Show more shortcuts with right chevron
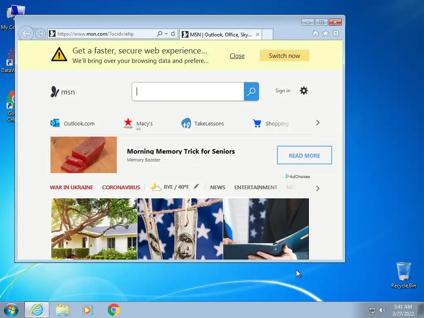Screen dimensions: 424x318 (x=318, y=123)
